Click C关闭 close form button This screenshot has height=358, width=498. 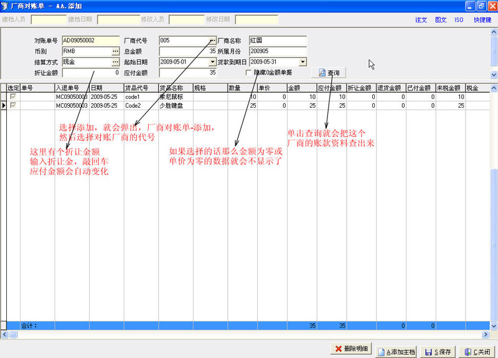point(477,351)
